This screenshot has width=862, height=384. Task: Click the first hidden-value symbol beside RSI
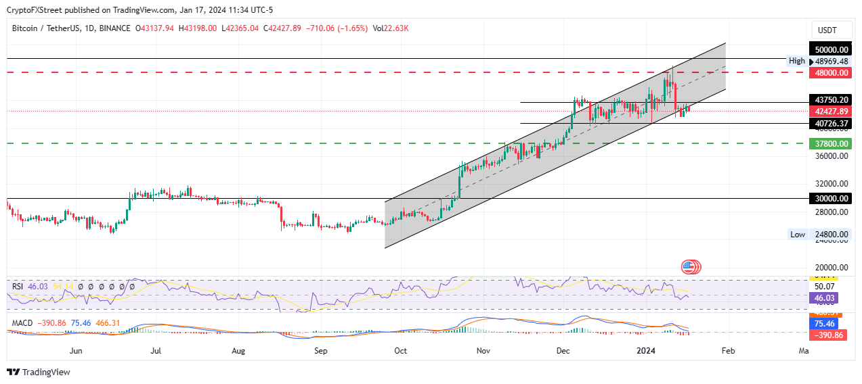click(x=81, y=287)
